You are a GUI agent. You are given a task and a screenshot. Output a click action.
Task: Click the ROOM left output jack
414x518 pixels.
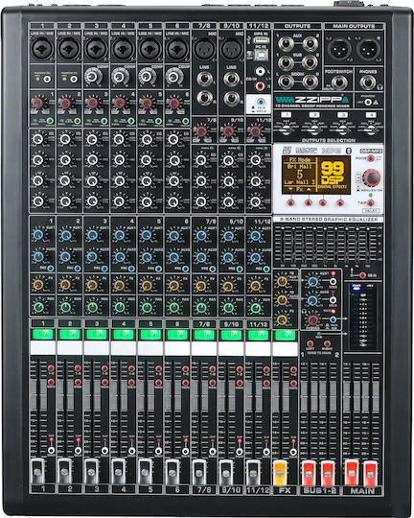[286, 82]
